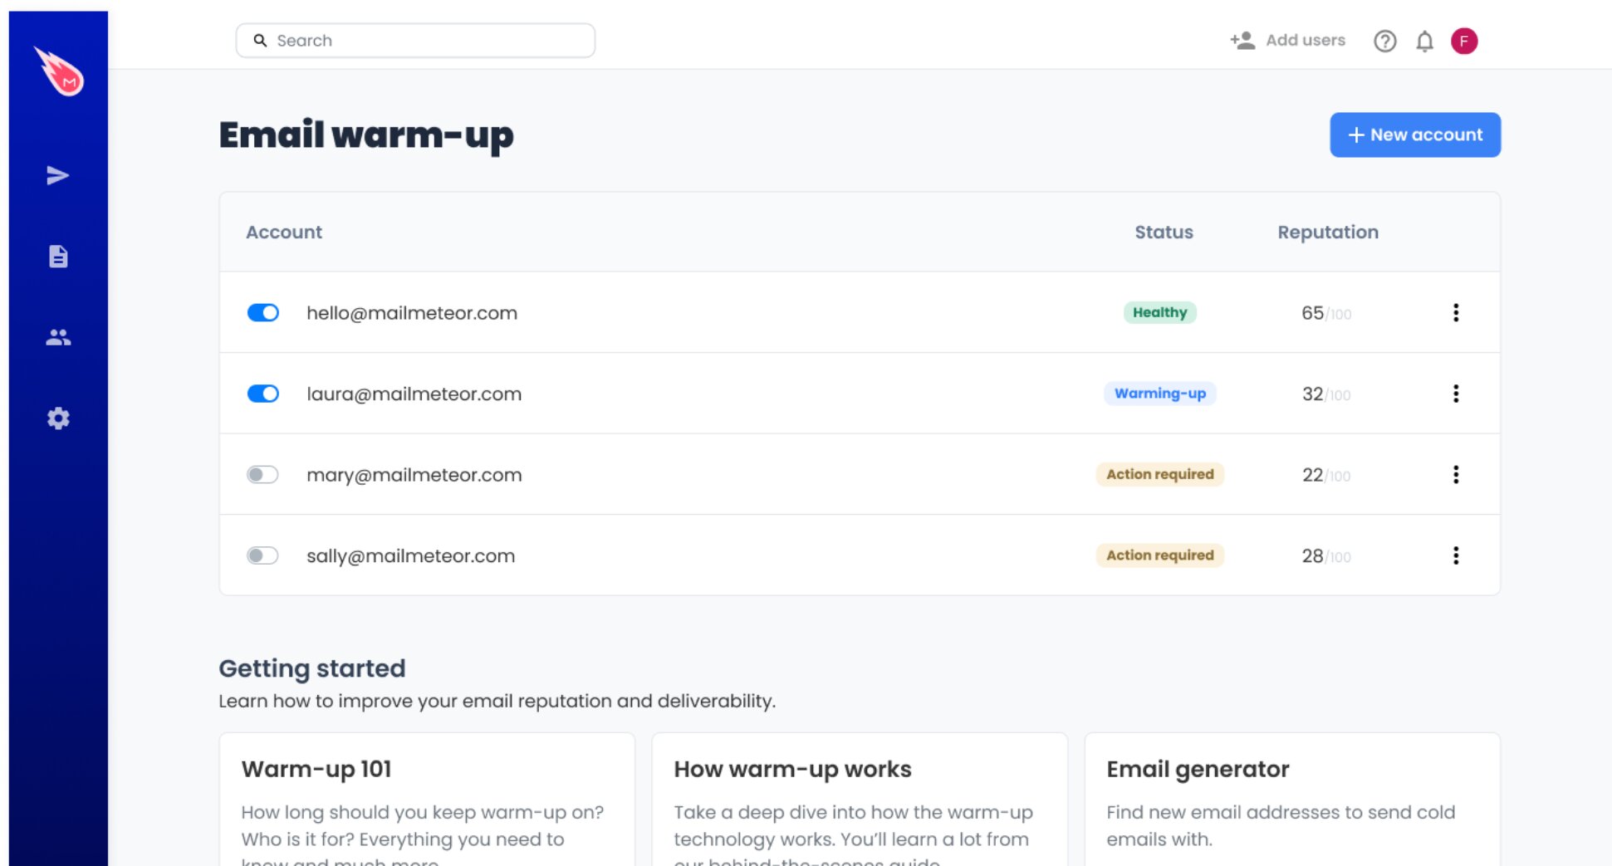Click the 28/100 reputation score

point(1326,555)
